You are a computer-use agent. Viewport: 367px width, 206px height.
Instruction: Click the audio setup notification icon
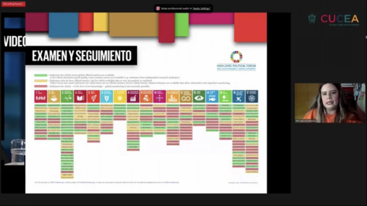(158, 8)
